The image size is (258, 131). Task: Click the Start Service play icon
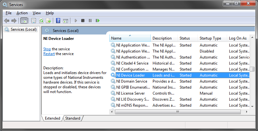[76, 21]
